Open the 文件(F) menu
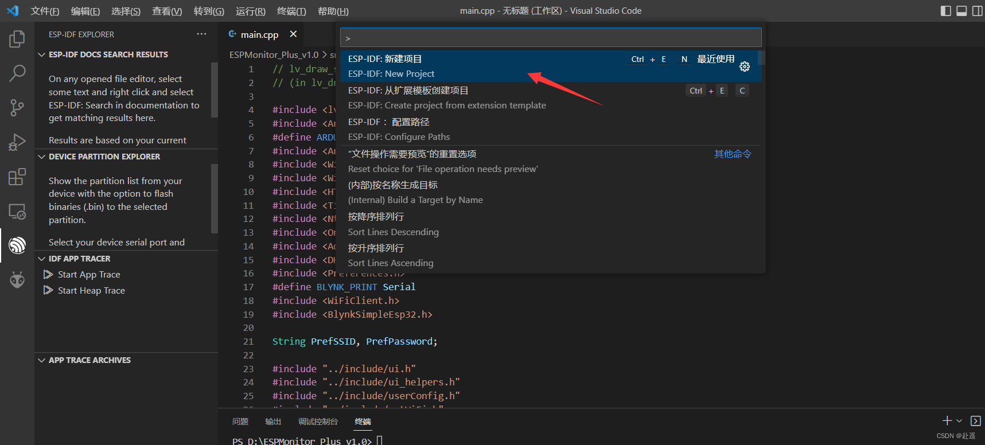The height and width of the screenshot is (445, 985). (x=45, y=11)
